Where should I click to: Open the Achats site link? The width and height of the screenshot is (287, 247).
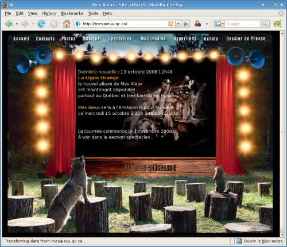[x=211, y=38]
